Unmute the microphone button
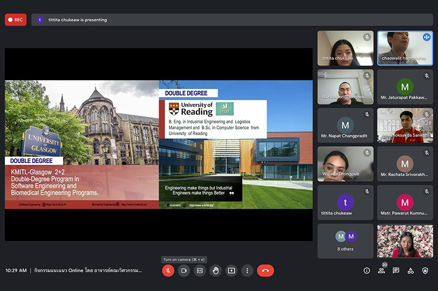The width and height of the screenshot is (438, 291). point(168,271)
